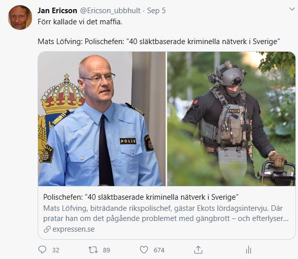The image size is (298, 259).
Task: Click the article description about Mats Löfving
Action: coord(166,213)
